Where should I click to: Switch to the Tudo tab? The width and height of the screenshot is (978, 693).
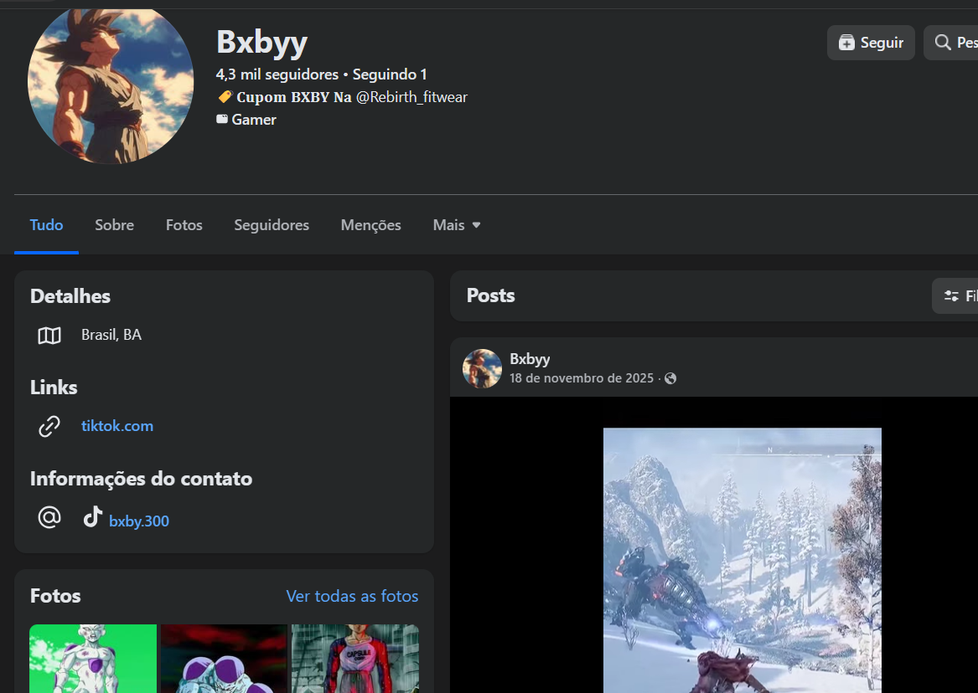(x=46, y=225)
